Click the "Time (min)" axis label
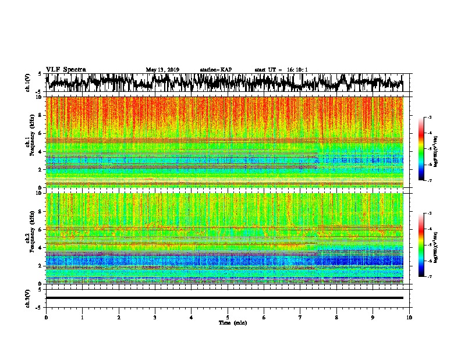This screenshot has height=356, width=461. (233, 323)
